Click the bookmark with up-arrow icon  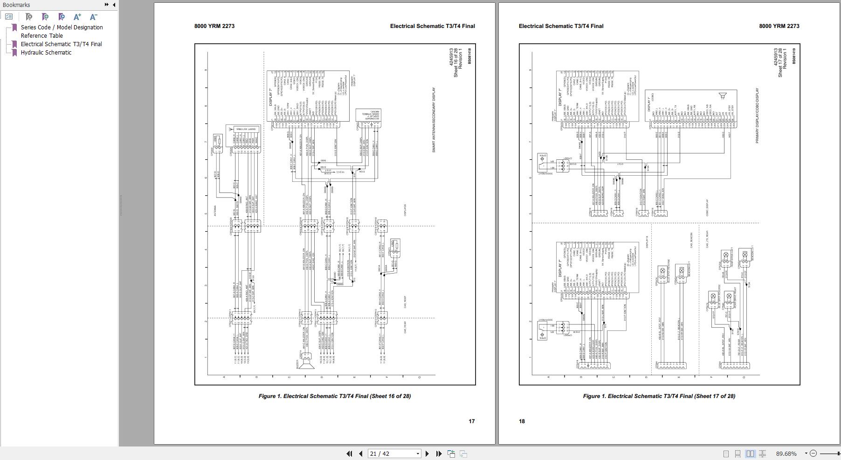61,17
